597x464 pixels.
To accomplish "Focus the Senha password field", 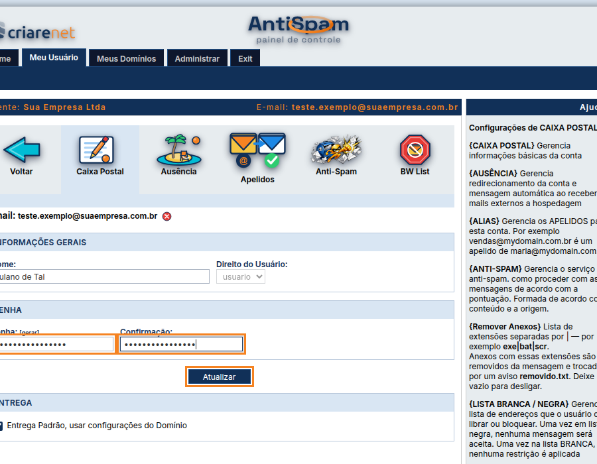I will coord(56,344).
